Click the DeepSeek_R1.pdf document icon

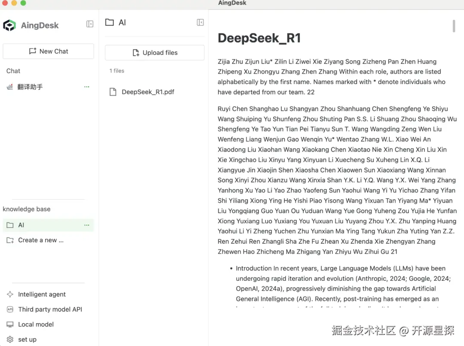[113, 92]
